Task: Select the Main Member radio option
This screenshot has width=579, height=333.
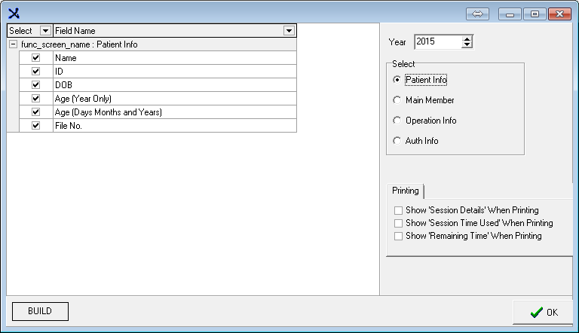Action: pyautogui.click(x=397, y=99)
